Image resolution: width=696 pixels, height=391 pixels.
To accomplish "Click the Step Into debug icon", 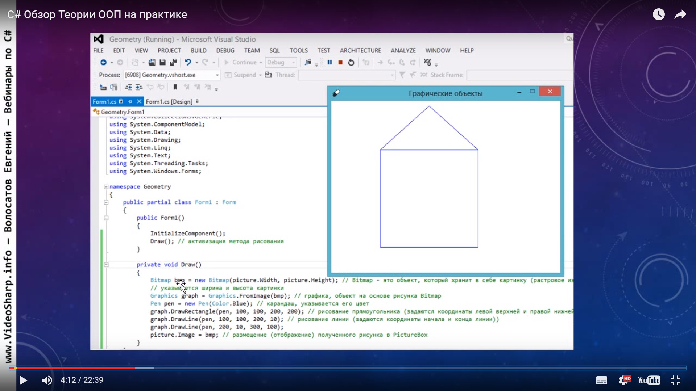I will tap(391, 62).
